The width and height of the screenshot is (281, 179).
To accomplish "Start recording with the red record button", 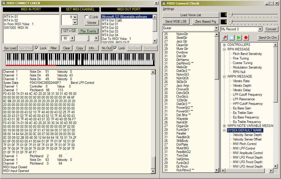I will [246, 37].
